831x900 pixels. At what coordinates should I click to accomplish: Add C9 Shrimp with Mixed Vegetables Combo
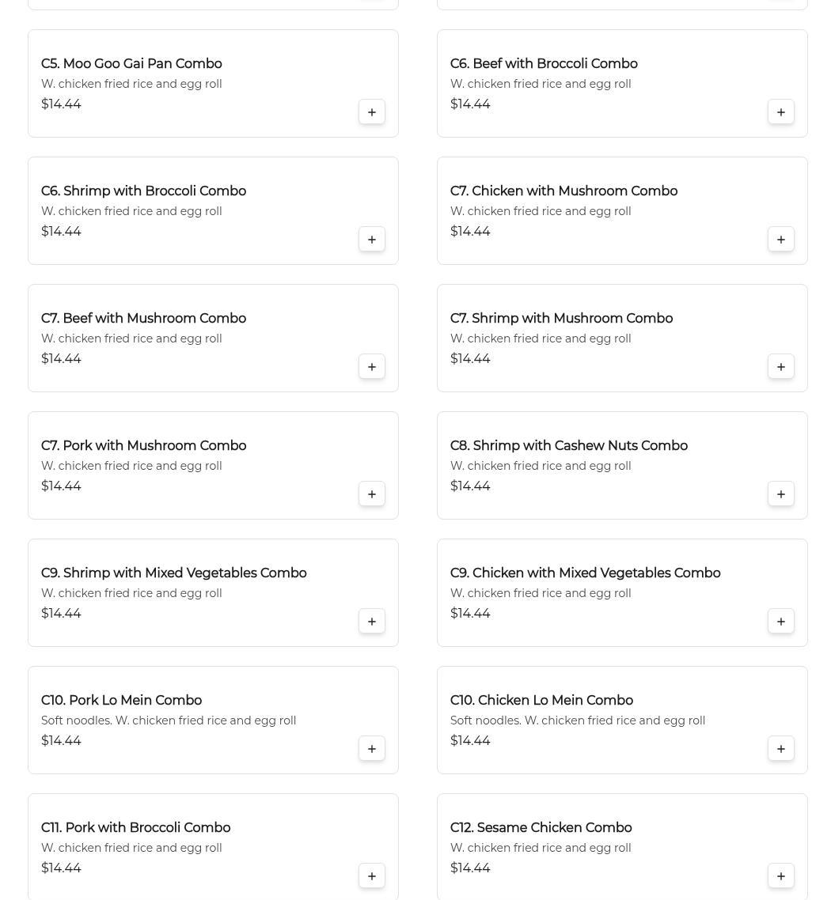(x=372, y=622)
